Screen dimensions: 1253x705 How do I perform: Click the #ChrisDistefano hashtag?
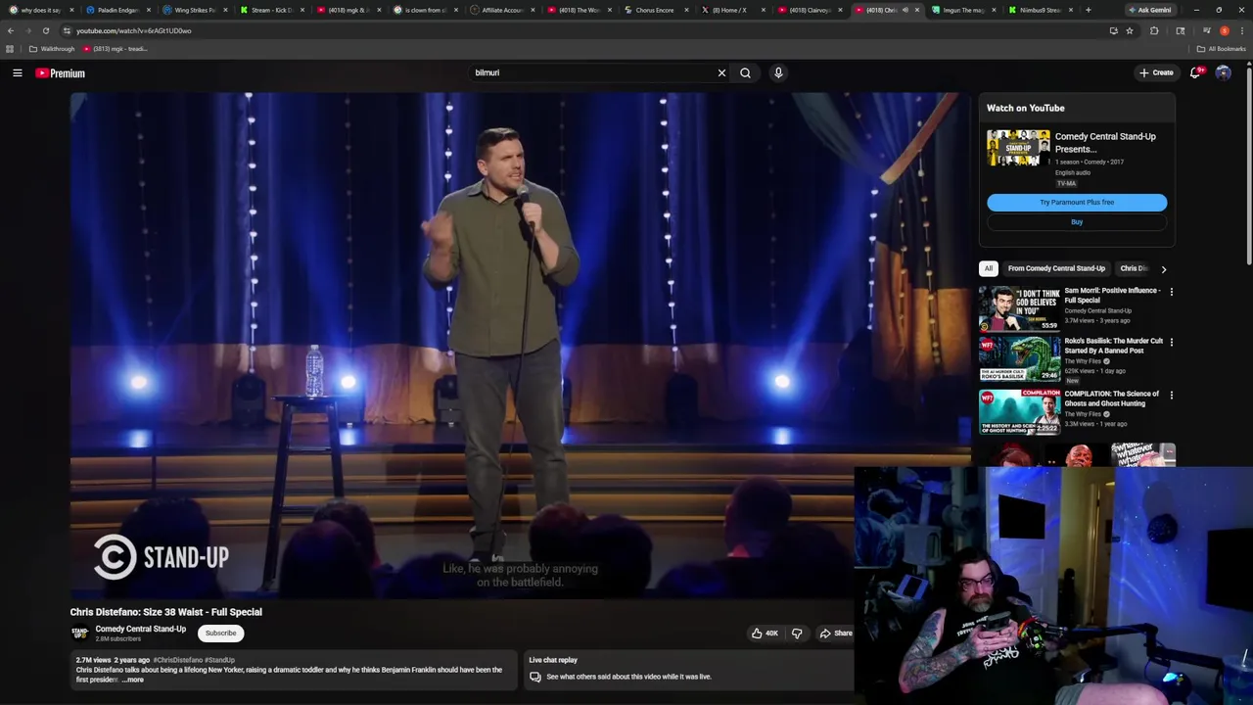click(177, 660)
